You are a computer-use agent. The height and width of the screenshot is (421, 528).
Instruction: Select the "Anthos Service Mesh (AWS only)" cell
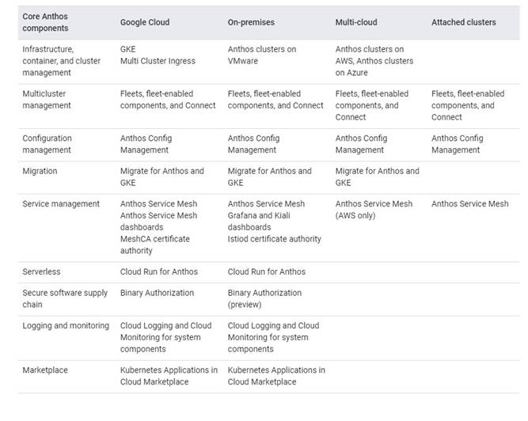(x=374, y=210)
